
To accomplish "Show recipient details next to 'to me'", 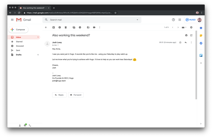I will (58, 45).
